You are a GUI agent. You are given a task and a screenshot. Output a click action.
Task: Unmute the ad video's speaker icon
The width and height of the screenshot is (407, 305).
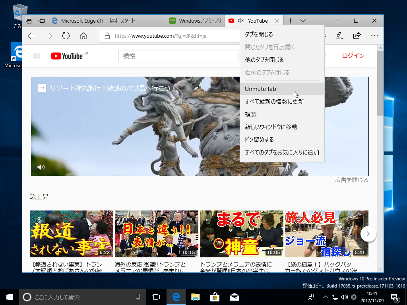(41, 167)
